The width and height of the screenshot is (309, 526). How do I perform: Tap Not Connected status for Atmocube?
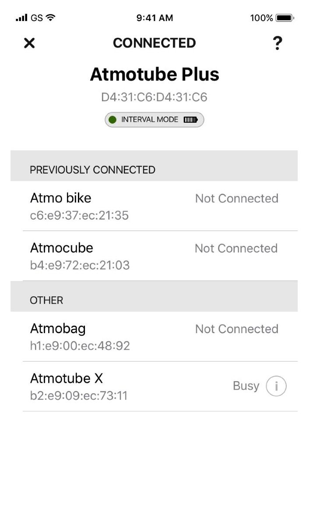(x=236, y=248)
